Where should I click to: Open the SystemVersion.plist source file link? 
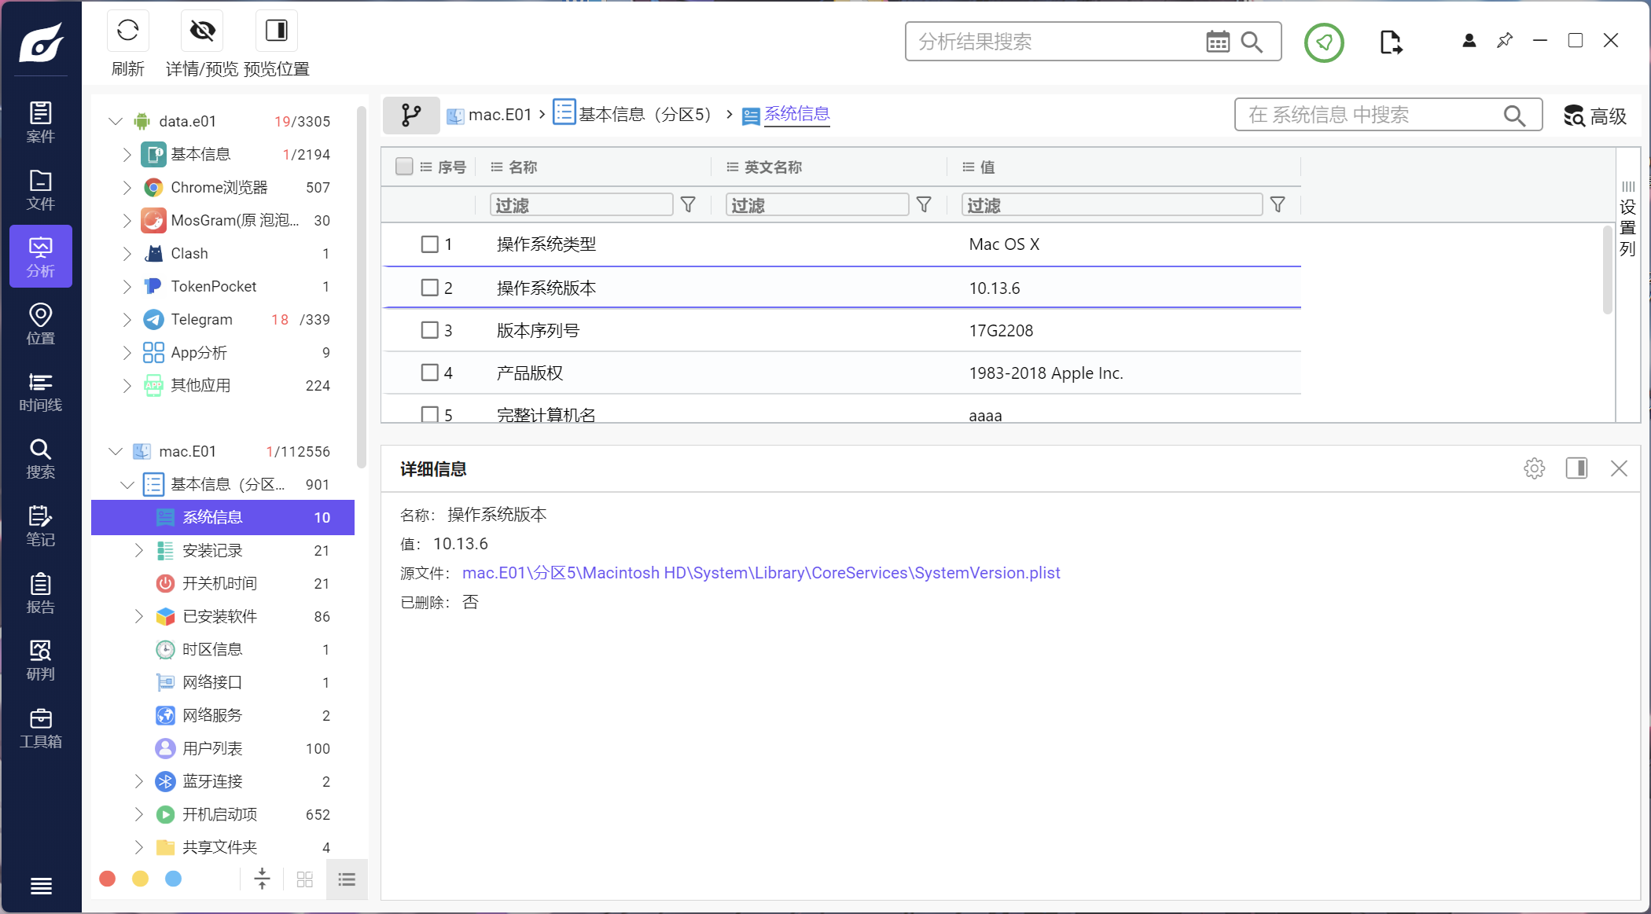pyautogui.click(x=761, y=573)
